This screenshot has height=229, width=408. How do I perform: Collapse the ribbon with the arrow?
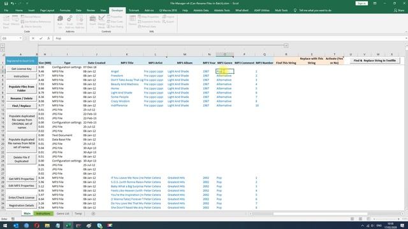point(406,32)
